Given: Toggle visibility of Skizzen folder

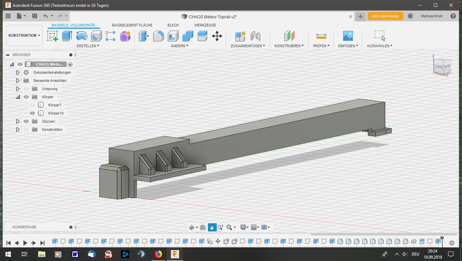Looking at the screenshot, I should (x=26, y=121).
